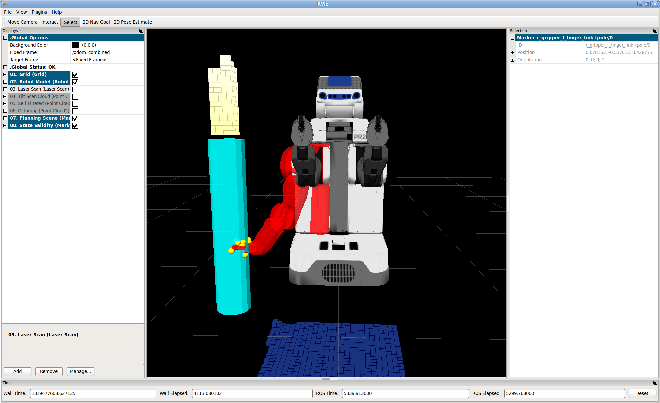Collapse the Global Options tree node
Screen dimensions: 660x403
pyautogui.click(x=5, y=38)
